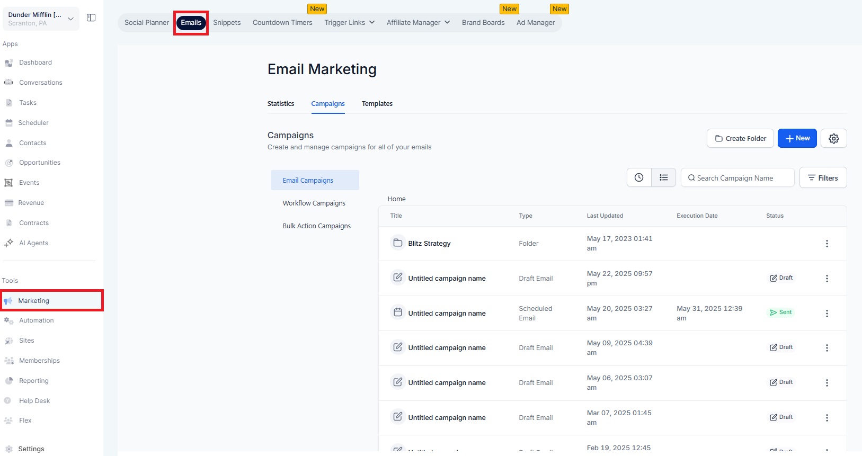Screen dimensions: 862x456
Task: Click the Title column header
Action: click(396, 216)
